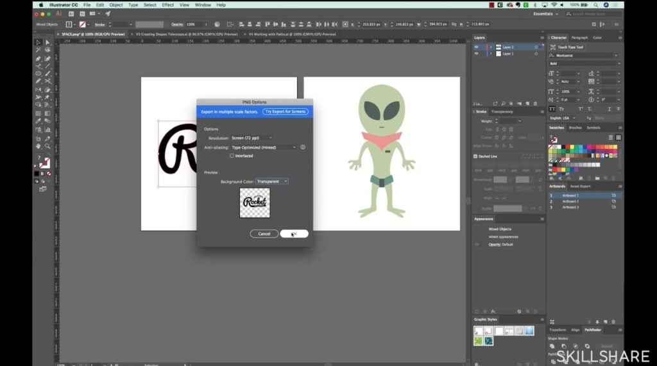657x366 pixels.
Task: Select the Pen tool
Action: tap(38, 58)
